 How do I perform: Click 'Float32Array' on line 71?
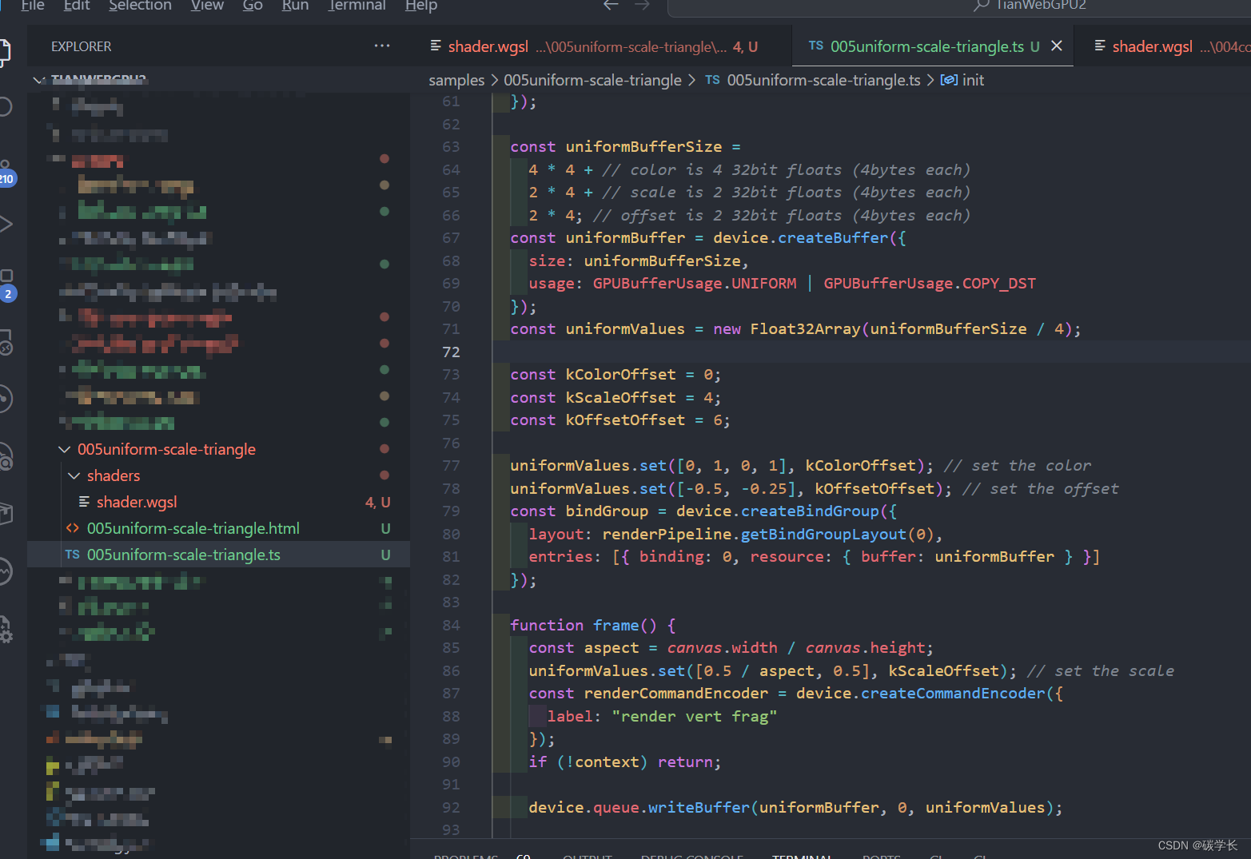coord(805,329)
